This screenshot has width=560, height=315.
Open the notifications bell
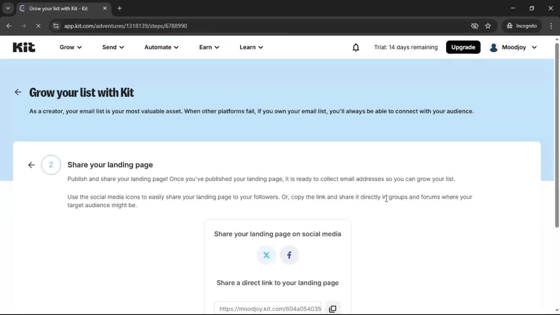pyautogui.click(x=356, y=47)
